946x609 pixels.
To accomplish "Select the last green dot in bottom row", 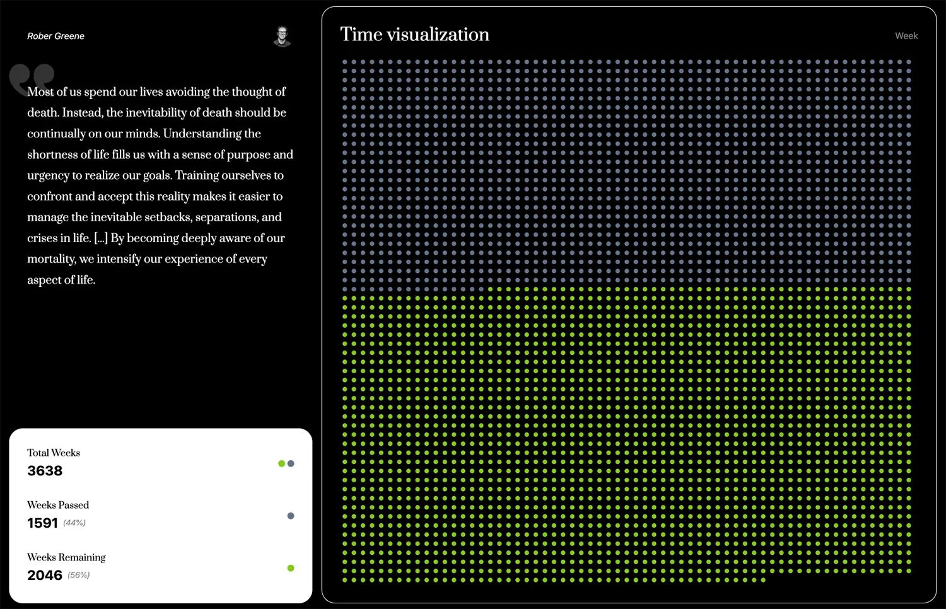I will 763,580.
